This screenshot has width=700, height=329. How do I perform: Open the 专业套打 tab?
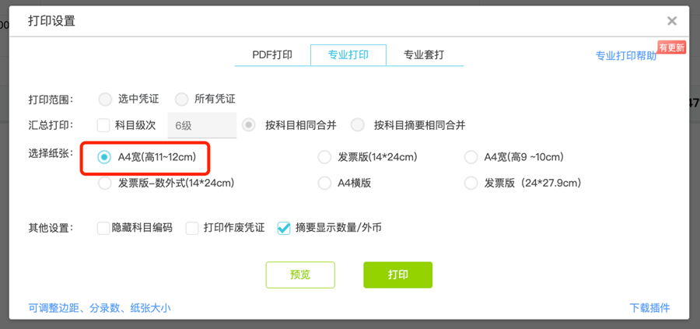424,55
